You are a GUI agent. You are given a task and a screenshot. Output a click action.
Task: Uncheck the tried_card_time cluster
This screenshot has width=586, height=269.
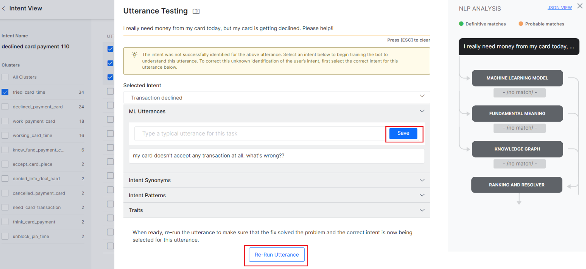[x=5, y=92]
